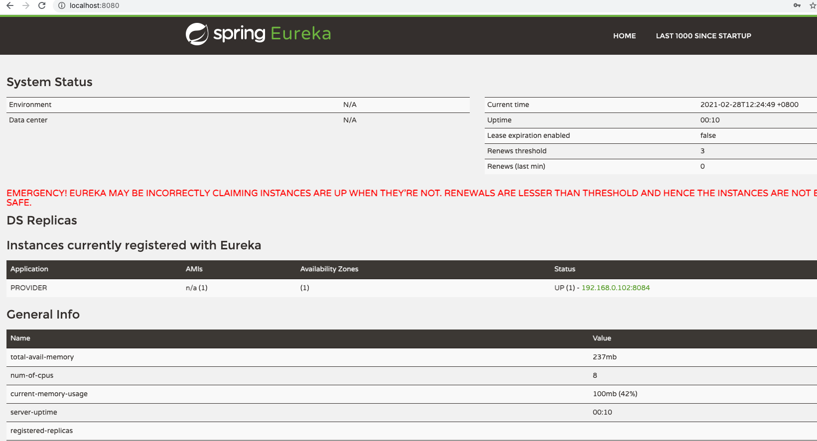Bookmark page with star icon
This screenshot has width=817, height=441.
(x=813, y=5)
